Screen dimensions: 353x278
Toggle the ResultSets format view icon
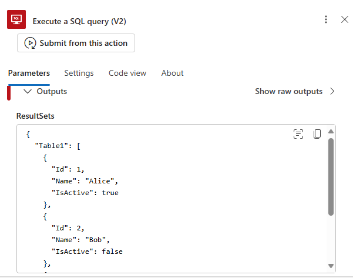point(298,134)
